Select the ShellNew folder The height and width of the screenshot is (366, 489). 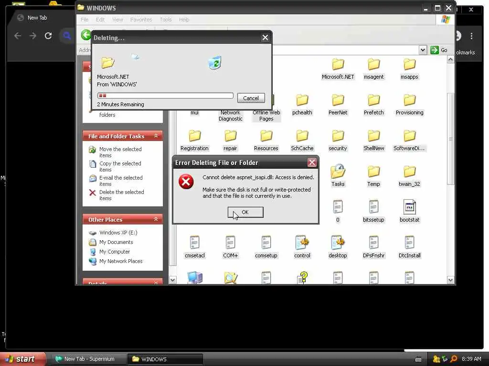coord(373,141)
